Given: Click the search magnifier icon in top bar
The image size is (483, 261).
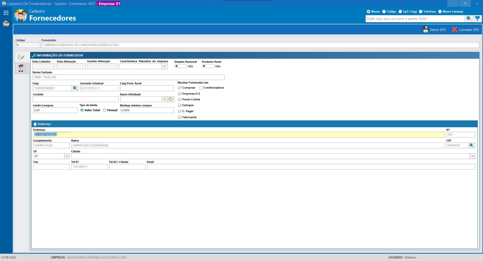Looking at the screenshot, I should (469, 19).
